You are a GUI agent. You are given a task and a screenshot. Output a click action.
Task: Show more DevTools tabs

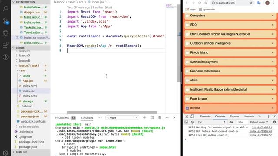259,117
